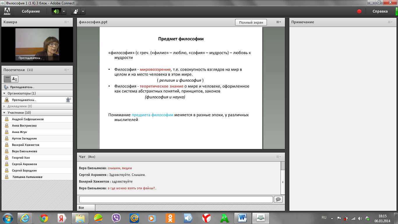Screen dimensions: 398x224
Task: Open Adobe Connect app in taskbar
Action: [260, 218]
